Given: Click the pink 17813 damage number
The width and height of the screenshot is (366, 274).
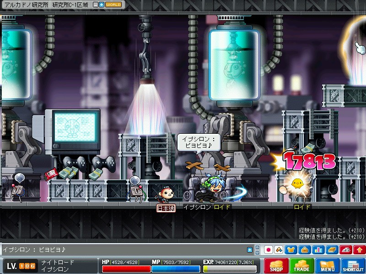Looking at the screenshot, I should 309,161.
